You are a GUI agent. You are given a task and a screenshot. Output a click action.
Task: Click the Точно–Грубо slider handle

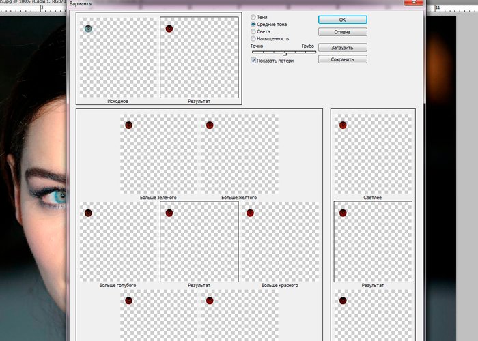285,53
